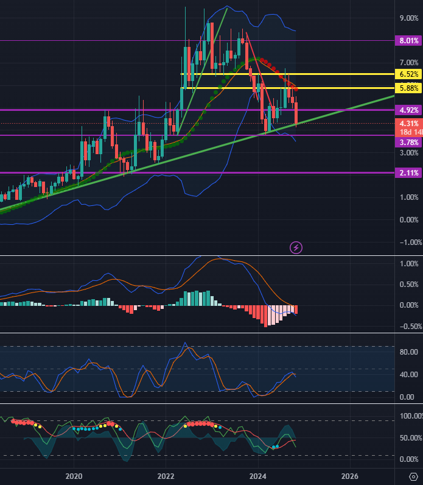Click the 2026 label on time axis
This screenshot has height=485, width=423.
350,476
